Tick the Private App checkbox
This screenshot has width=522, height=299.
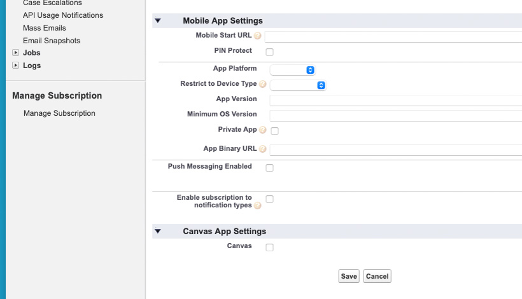(x=274, y=131)
